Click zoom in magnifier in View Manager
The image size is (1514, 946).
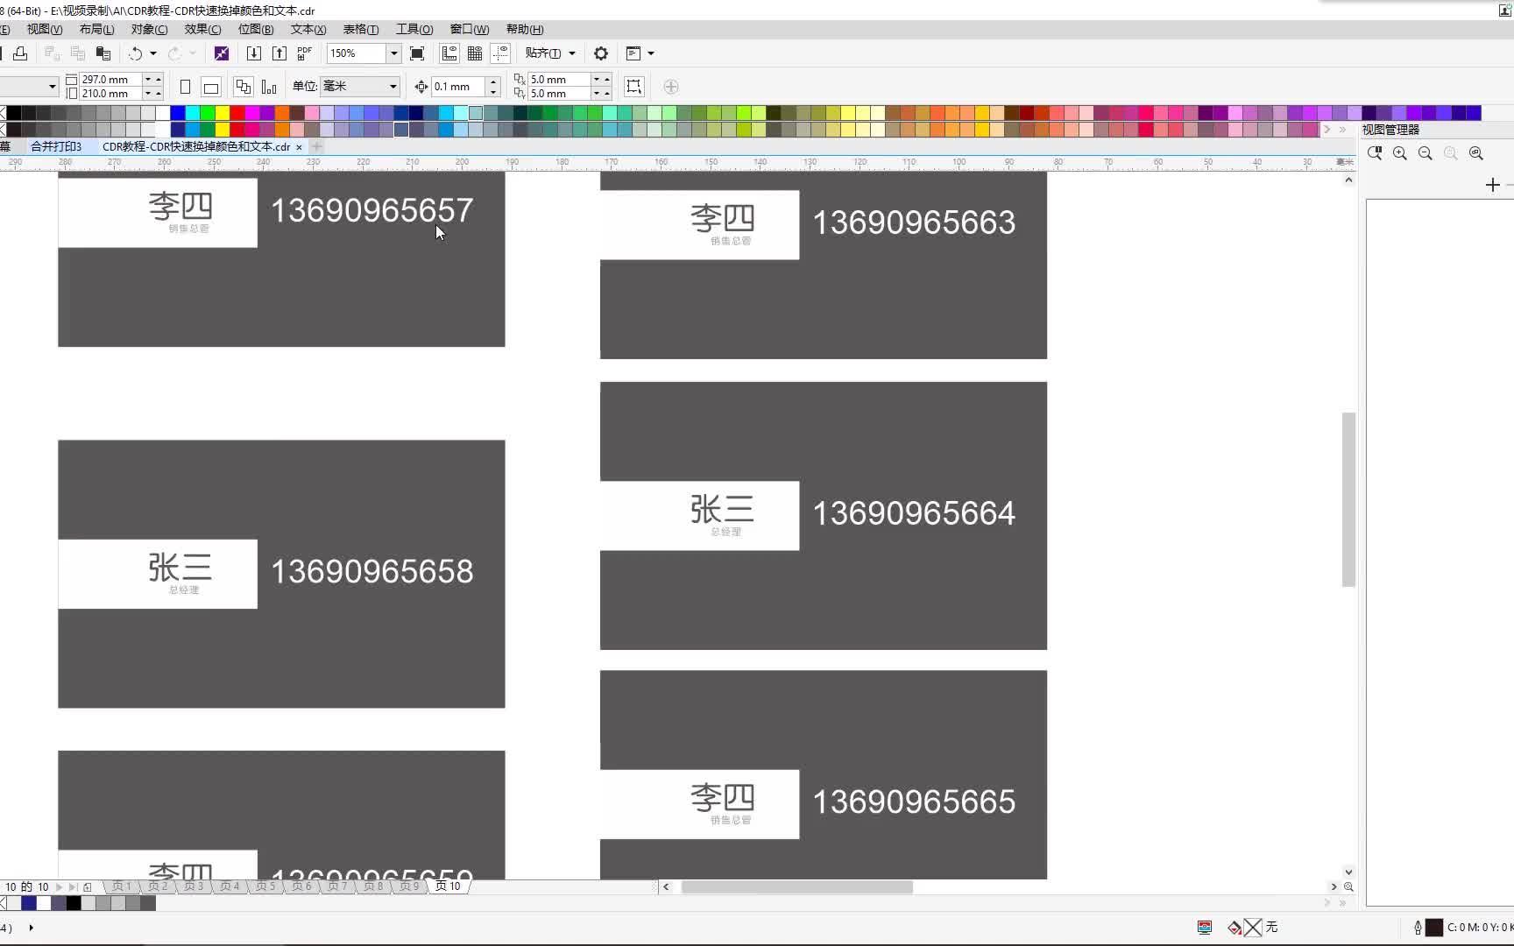point(1400,153)
